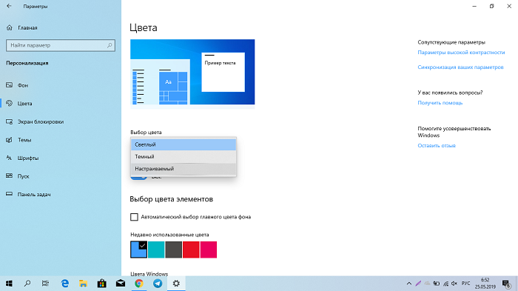Select the red recent color swatch
Image resolution: width=518 pixels, height=291 pixels.
tap(191, 250)
